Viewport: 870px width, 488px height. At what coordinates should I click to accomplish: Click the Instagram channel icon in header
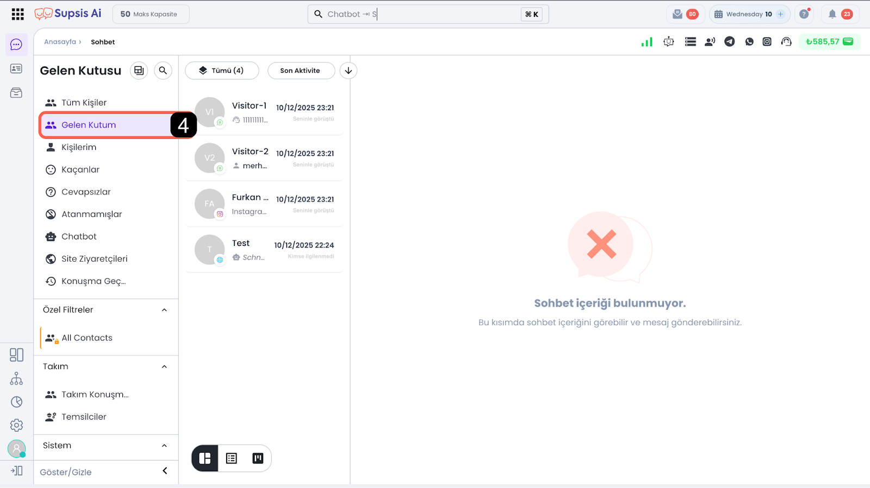coord(767,42)
